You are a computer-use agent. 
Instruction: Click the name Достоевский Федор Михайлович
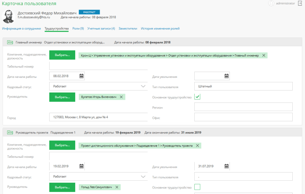[x=47, y=13]
